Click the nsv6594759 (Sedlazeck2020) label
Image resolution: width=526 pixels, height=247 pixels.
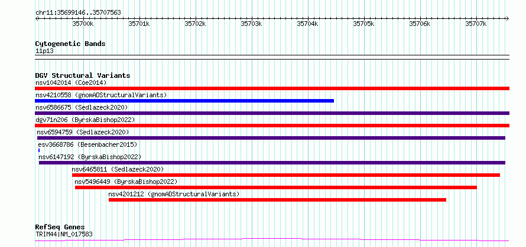[x=83, y=132]
